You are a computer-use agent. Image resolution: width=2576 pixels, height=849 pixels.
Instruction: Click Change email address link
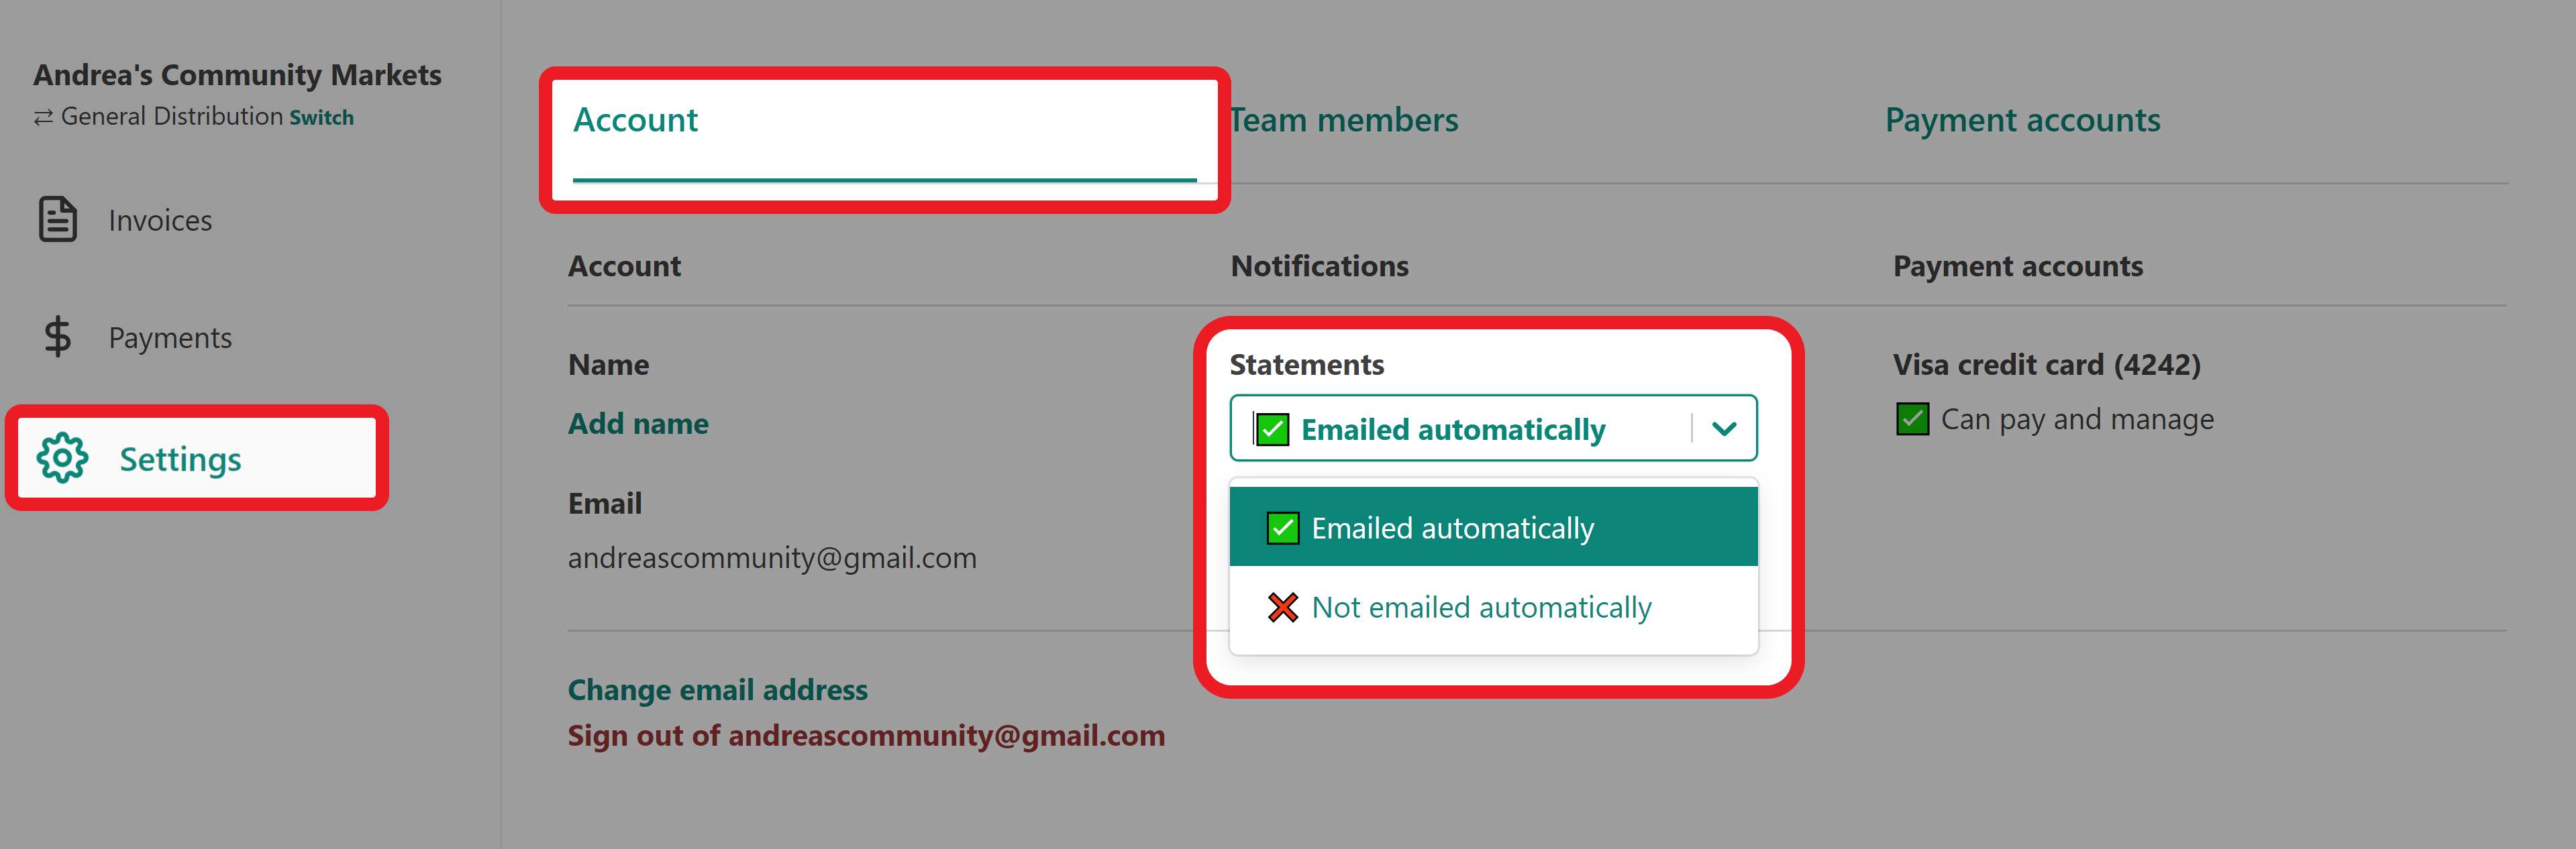[x=717, y=690]
